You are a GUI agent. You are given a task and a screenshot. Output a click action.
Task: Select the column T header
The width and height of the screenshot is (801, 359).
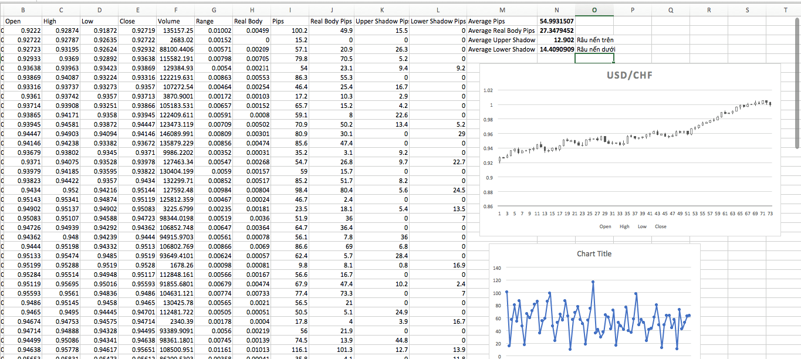point(785,10)
